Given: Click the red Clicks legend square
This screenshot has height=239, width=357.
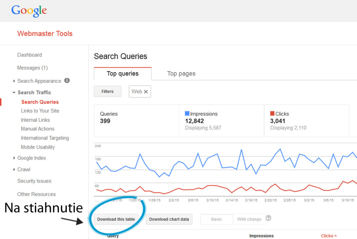Looking at the screenshot, I should 272,113.
